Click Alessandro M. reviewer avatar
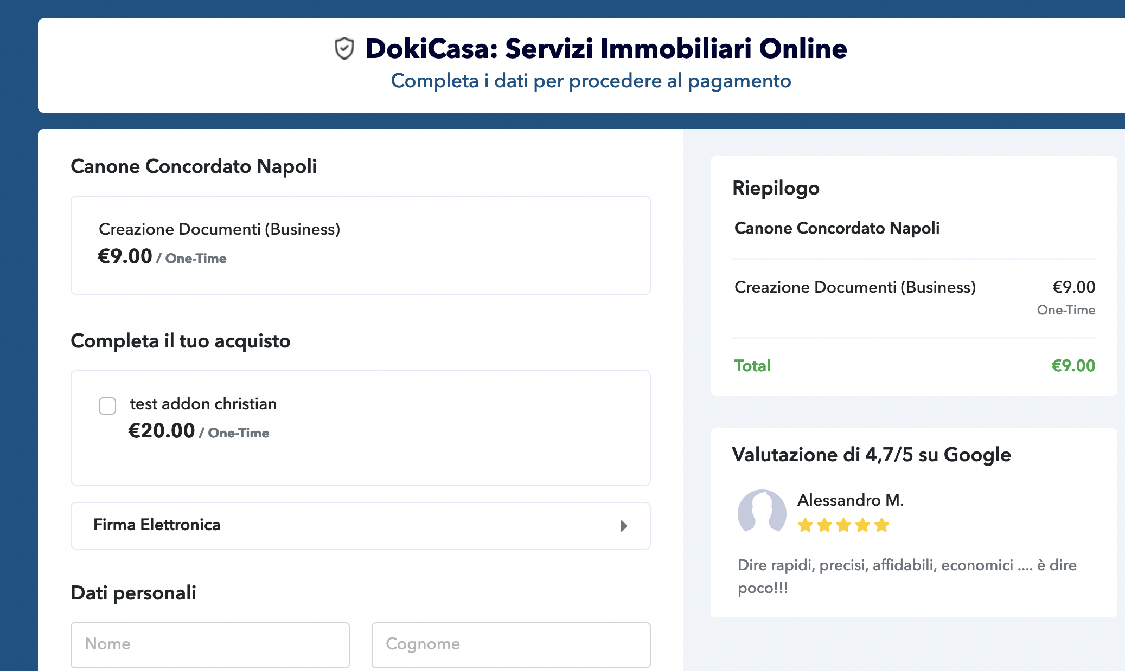 [762, 512]
